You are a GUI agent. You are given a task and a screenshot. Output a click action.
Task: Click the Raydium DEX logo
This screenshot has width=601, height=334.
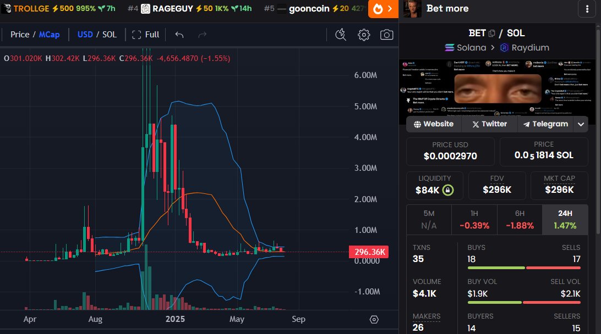point(504,47)
